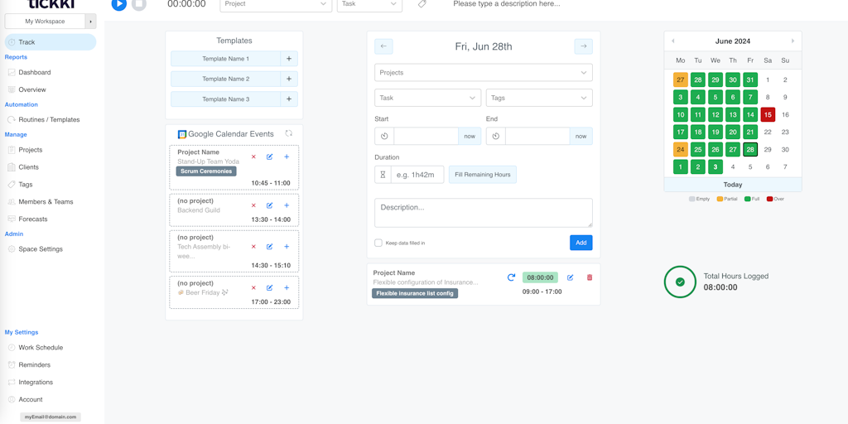Click the Duration input field
Image resolution: width=848 pixels, height=424 pixels.
[417, 175]
